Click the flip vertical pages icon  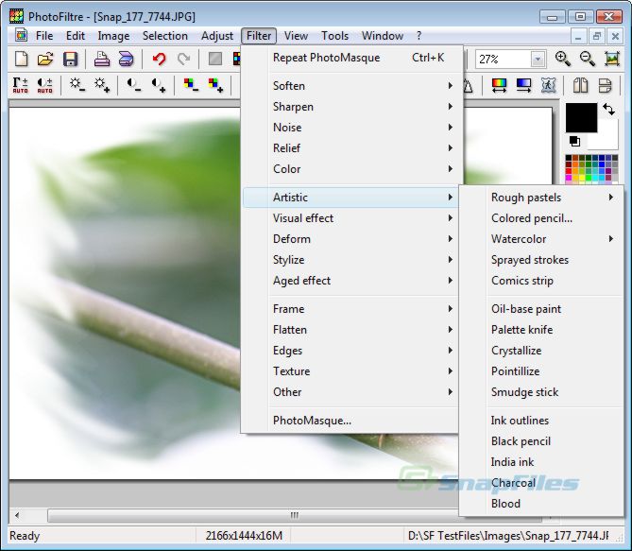click(605, 85)
